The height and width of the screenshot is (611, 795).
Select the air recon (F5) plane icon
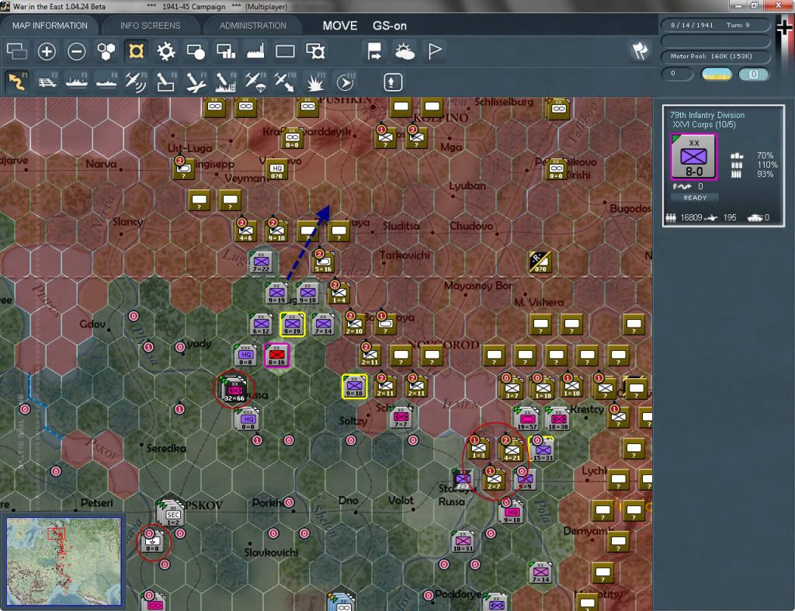click(x=136, y=82)
